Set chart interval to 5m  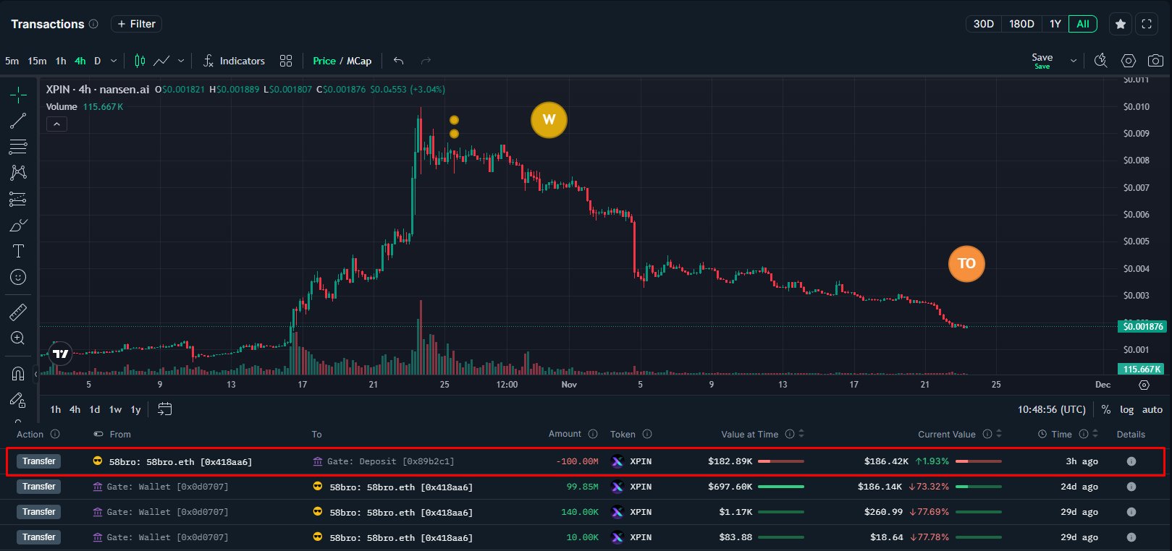click(12, 61)
